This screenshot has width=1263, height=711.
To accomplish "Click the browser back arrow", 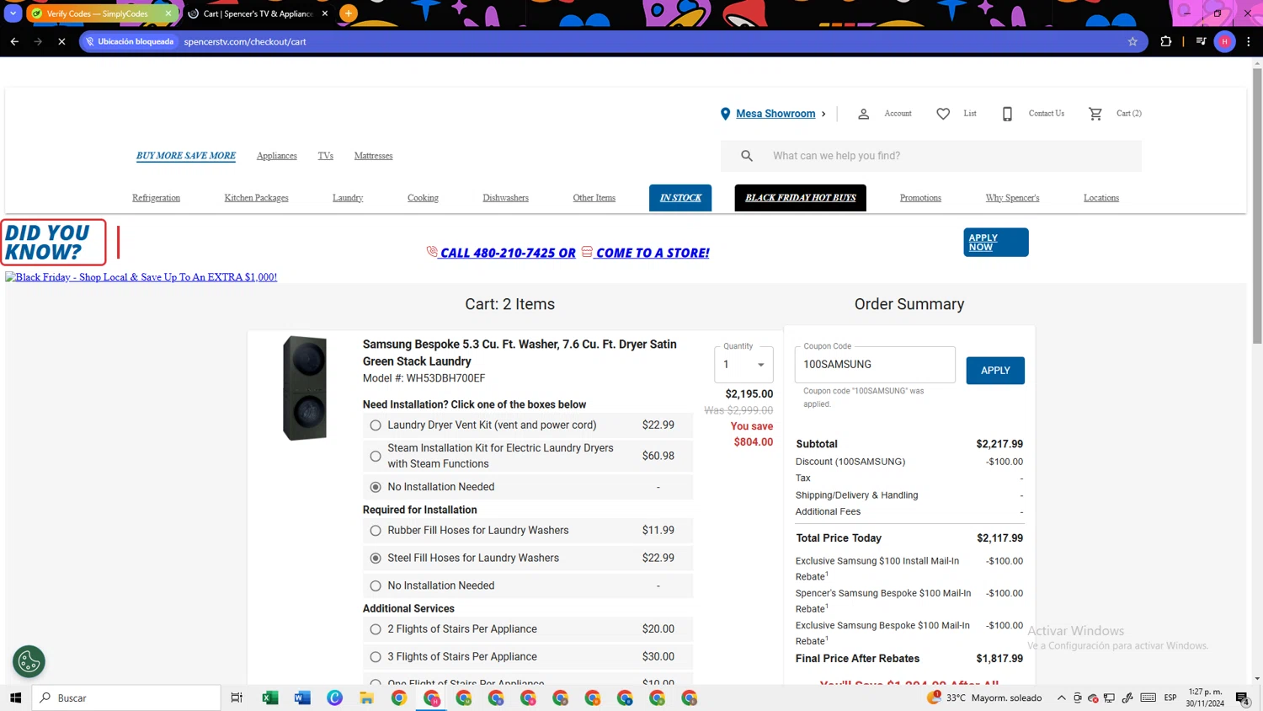I will 14,41.
